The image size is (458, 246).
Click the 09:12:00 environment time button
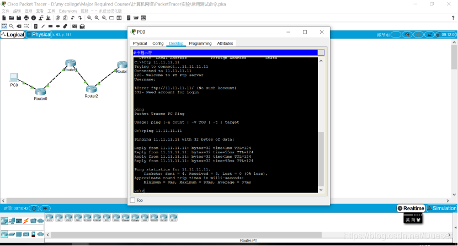[x=446, y=35]
